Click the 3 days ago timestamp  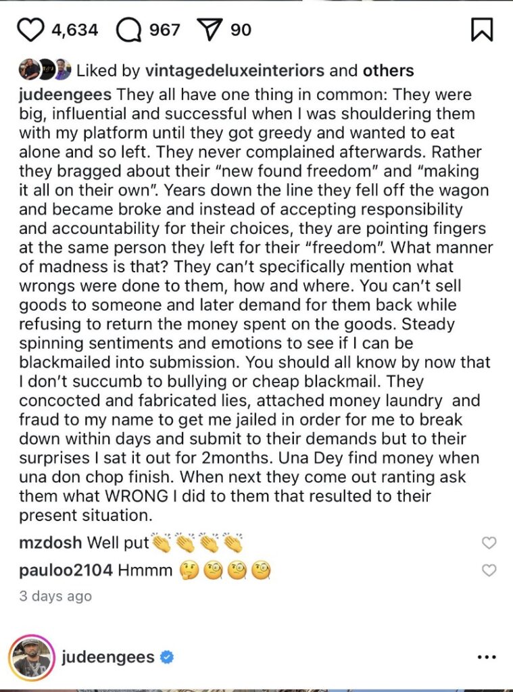pyautogui.click(x=55, y=596)
